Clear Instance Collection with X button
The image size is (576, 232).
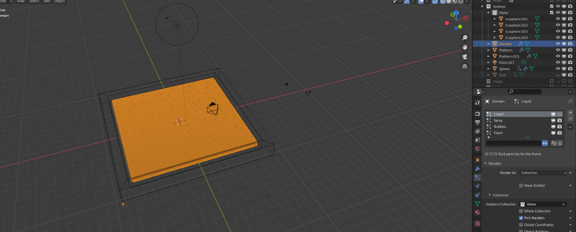(563, 204)
